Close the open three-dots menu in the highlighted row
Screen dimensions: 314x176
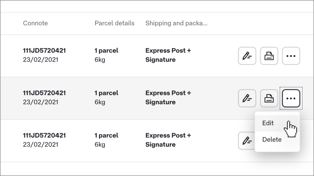pyautogui.click(x=291, y=98)
